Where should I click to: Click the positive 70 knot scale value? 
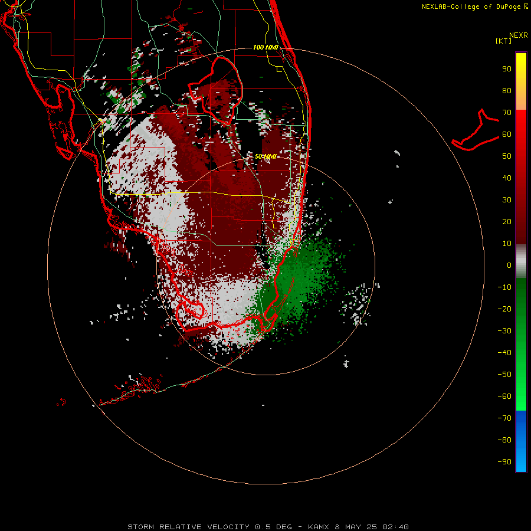point(507,113)
